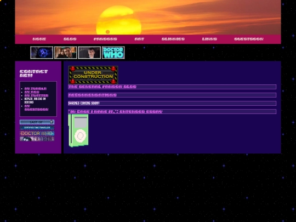
Task: Open the My Tumblr link
Action: click(36, 89)
